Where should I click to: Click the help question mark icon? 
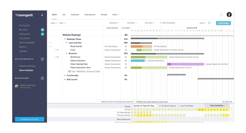pos(221,15)
